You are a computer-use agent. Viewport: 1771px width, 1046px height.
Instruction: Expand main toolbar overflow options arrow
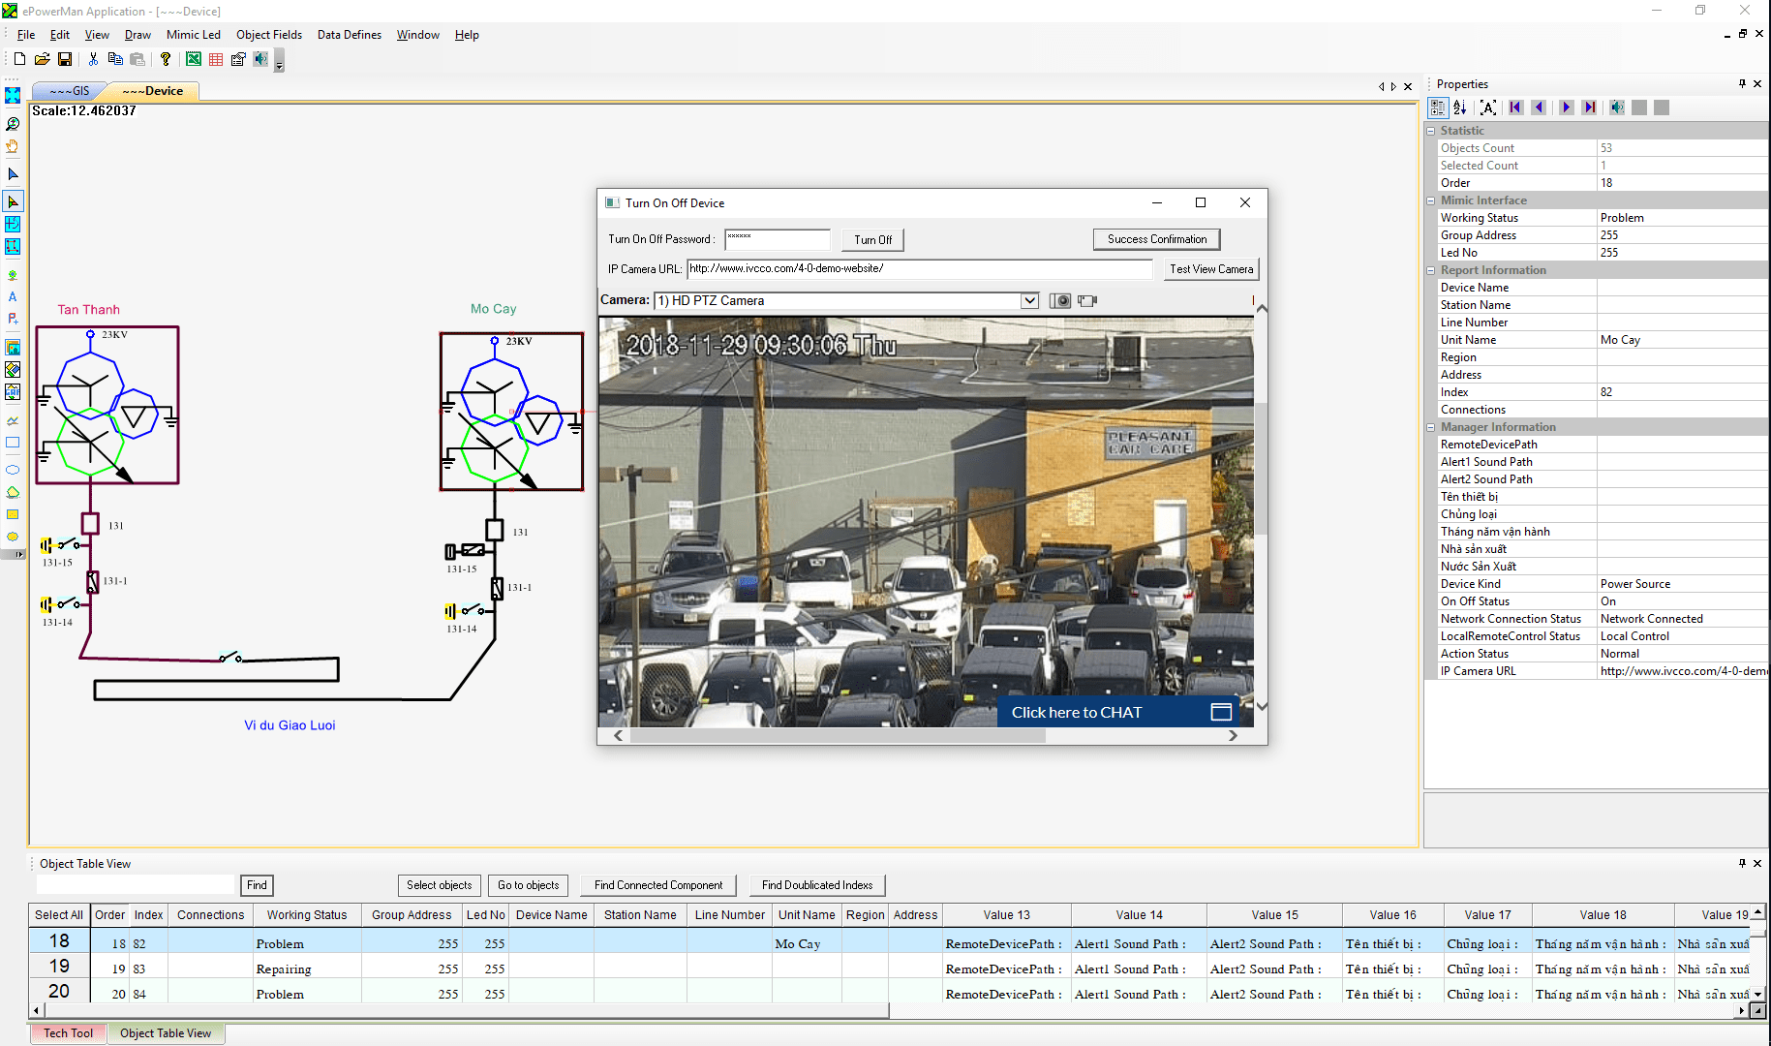[x=279, y=62]
